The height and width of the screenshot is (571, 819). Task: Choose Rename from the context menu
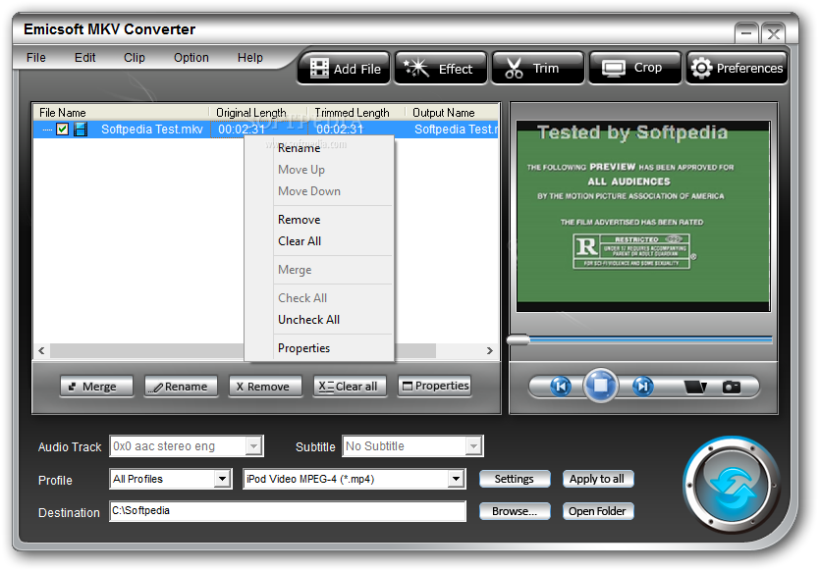pos(319,148)
